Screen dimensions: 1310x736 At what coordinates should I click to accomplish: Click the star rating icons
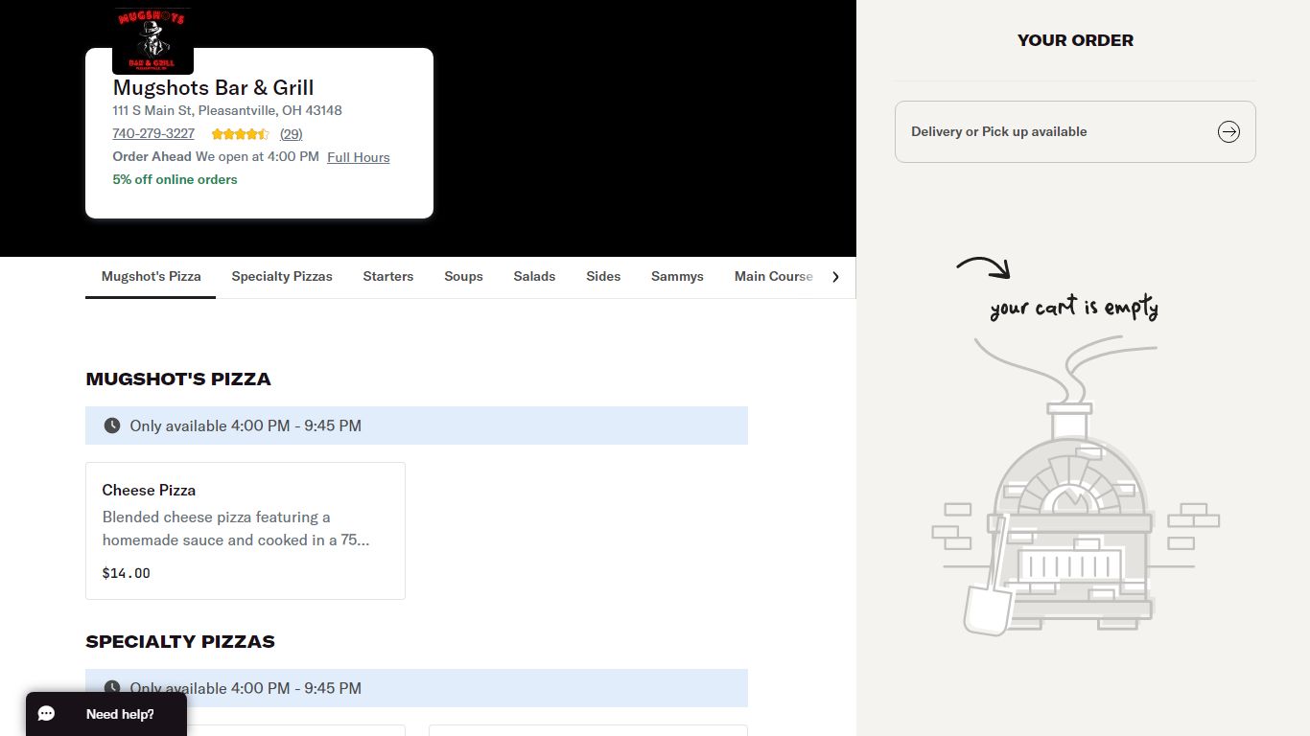tap(240, 134)
